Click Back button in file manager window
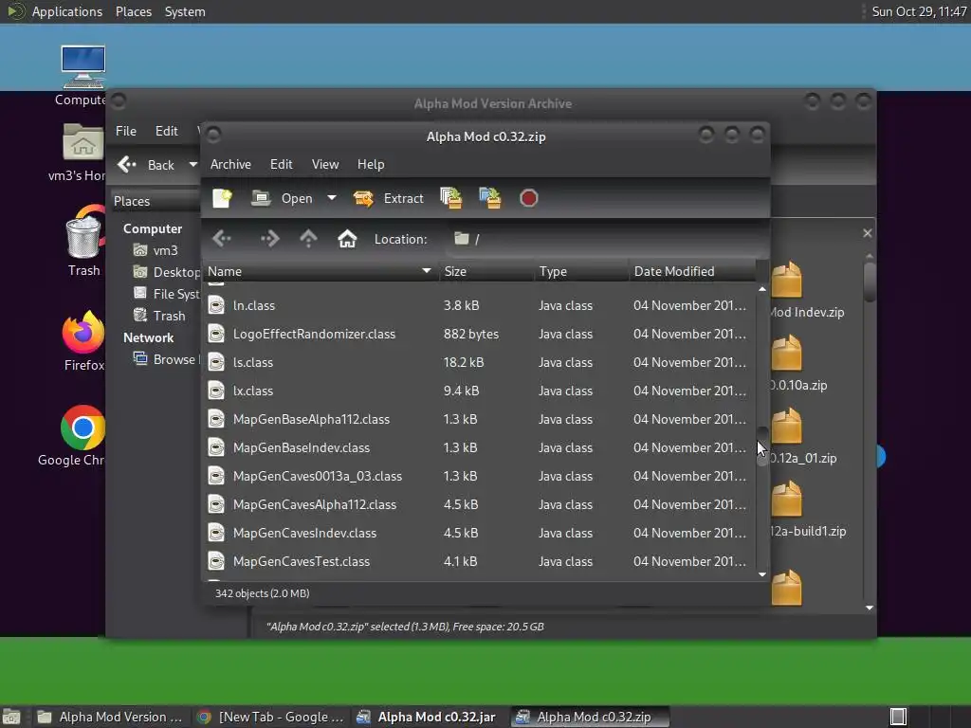 (147, 165)
